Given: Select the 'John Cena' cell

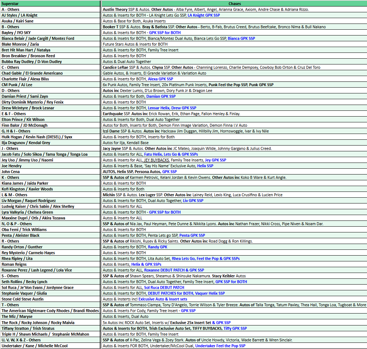Looking at the screenshot, I should click(50, 172).
